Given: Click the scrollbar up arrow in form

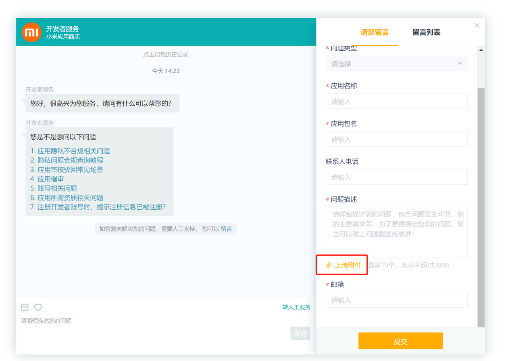Looking at the screenshot, I should pos(481,50).
